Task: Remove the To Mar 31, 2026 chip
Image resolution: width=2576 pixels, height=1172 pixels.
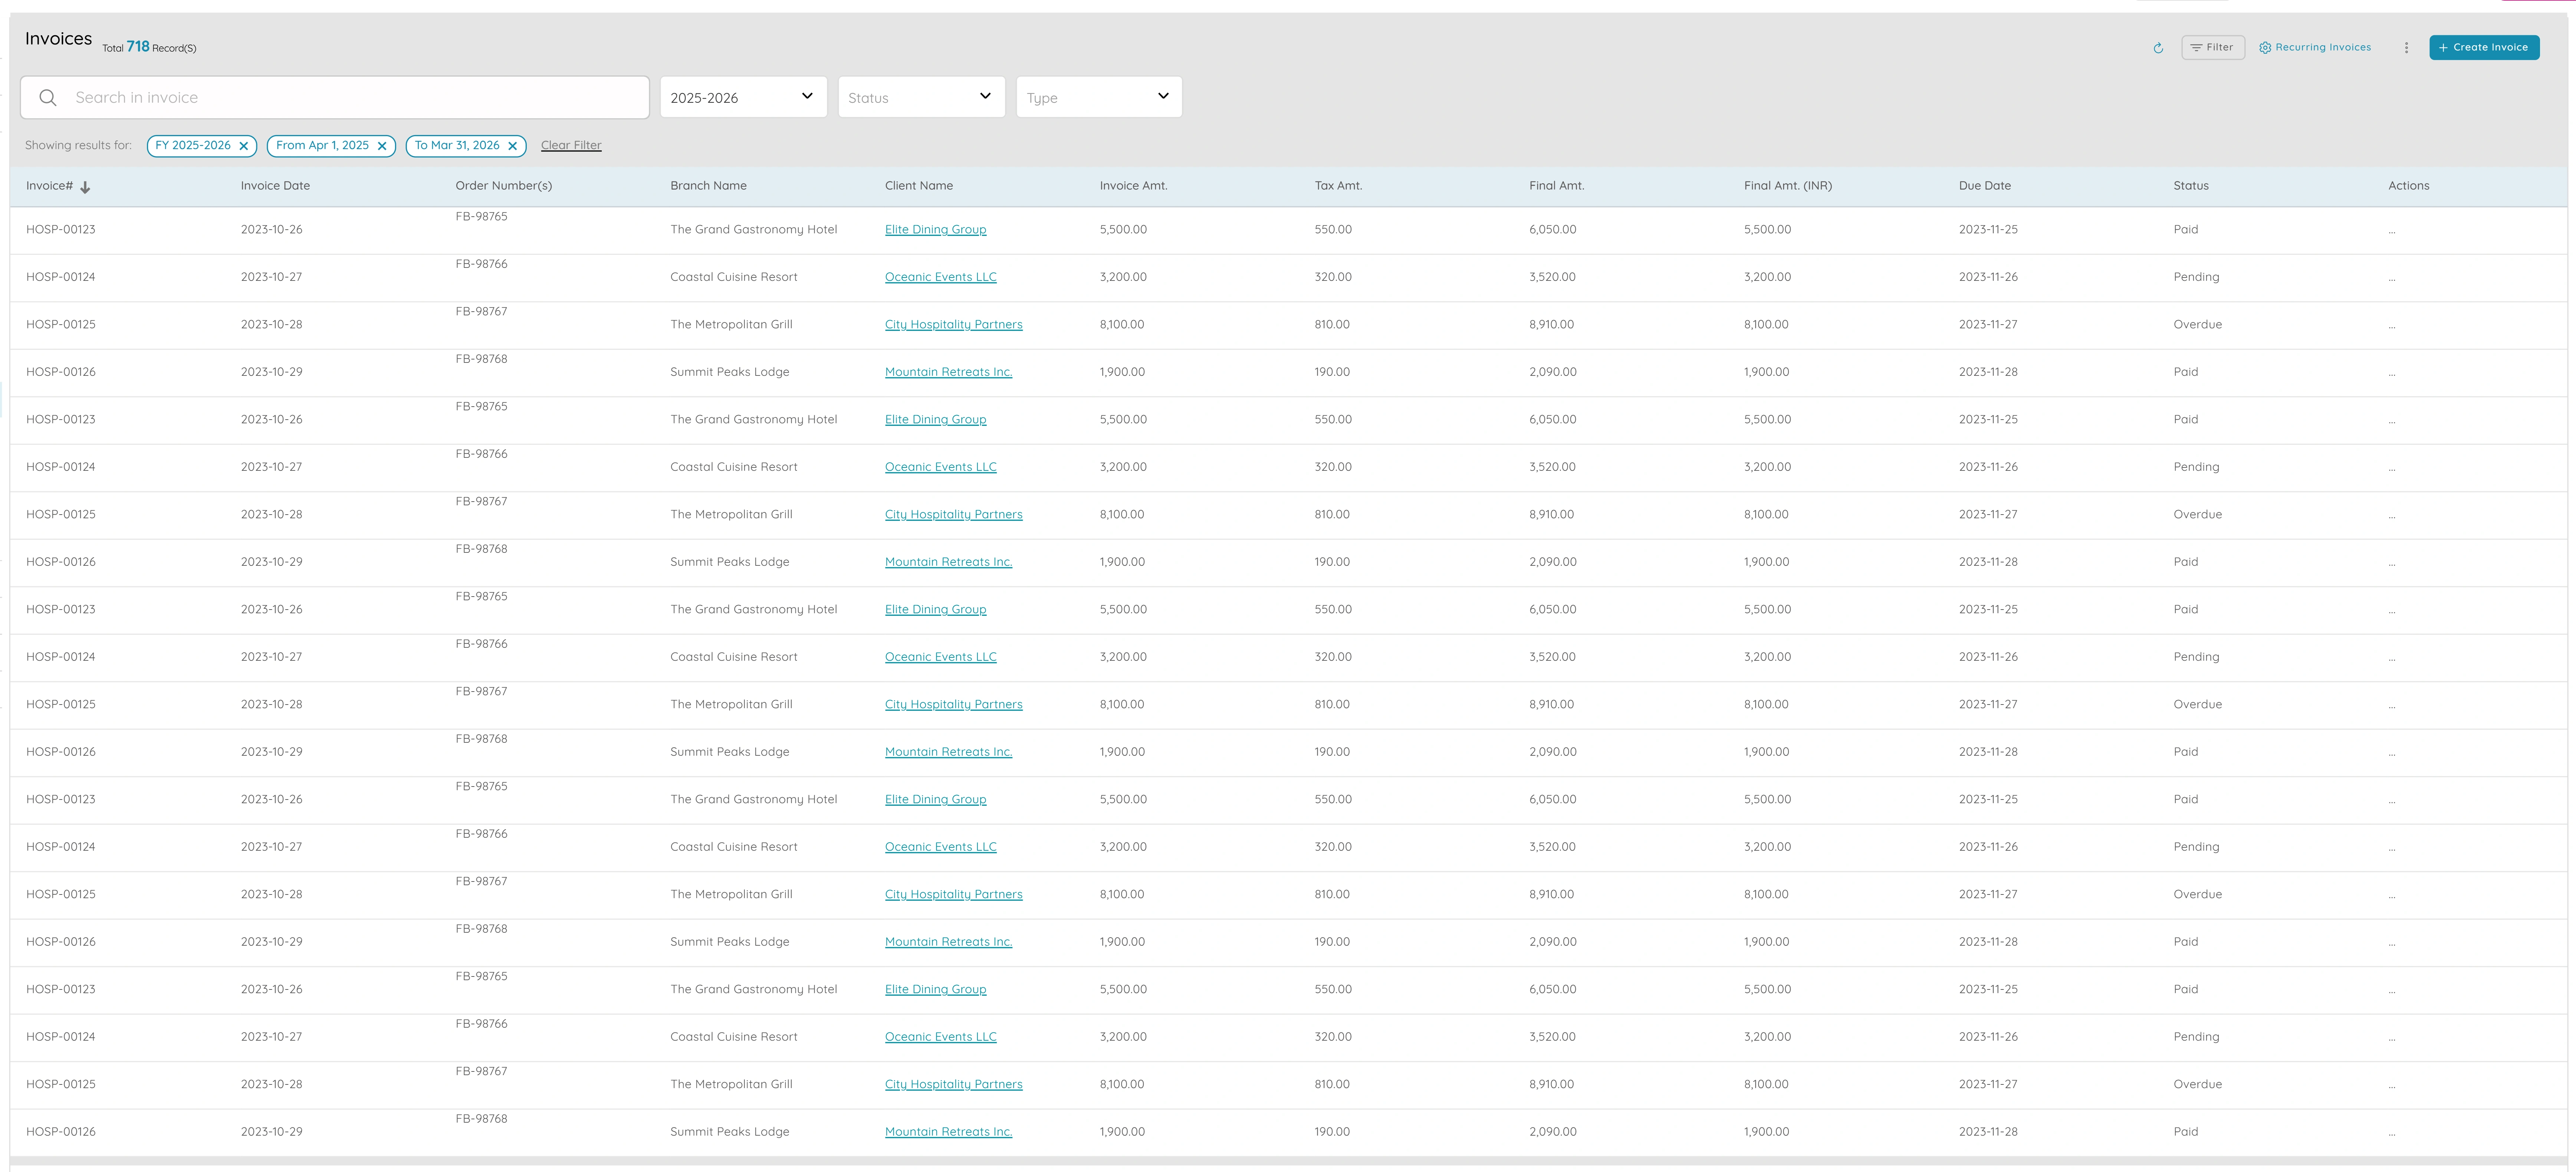Action: tap(512, 146)
